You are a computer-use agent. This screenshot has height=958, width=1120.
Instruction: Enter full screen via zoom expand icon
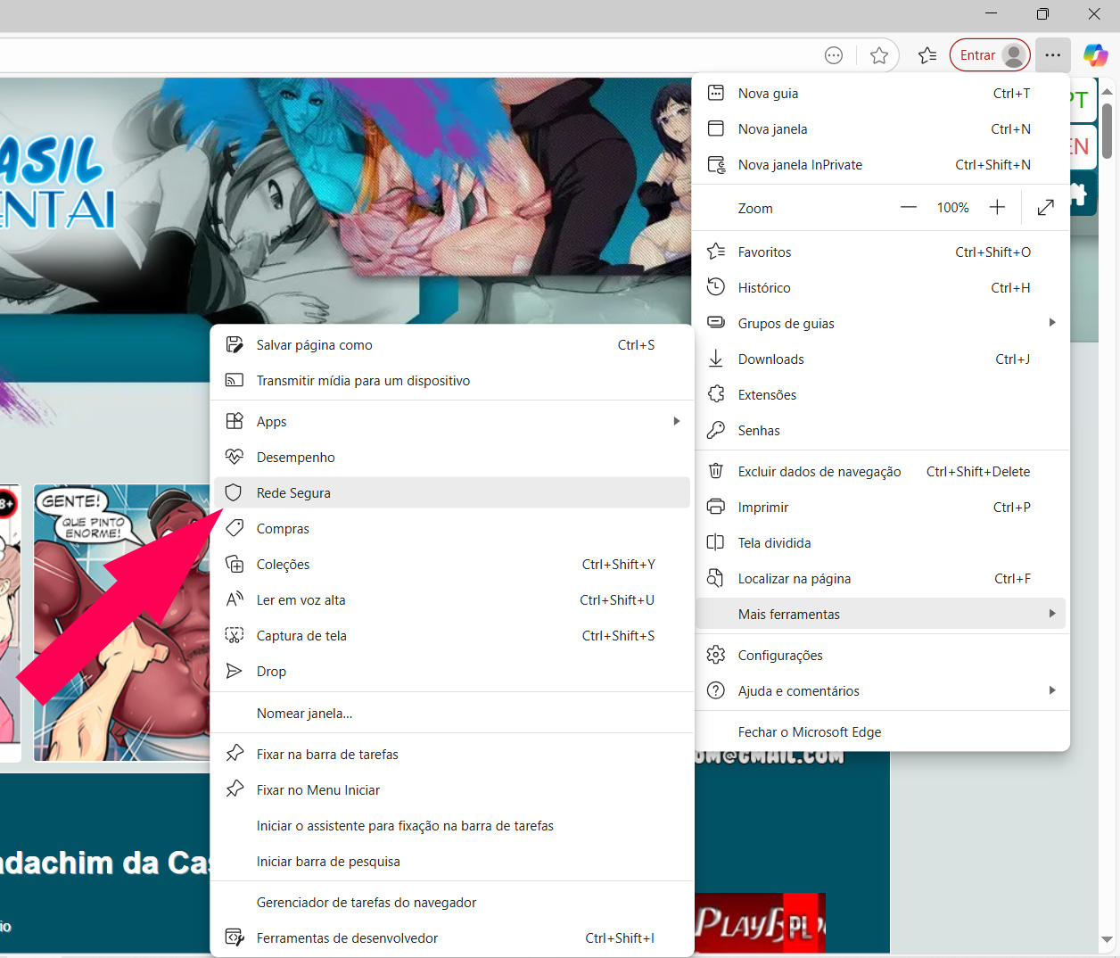[x=1045, y=208]
